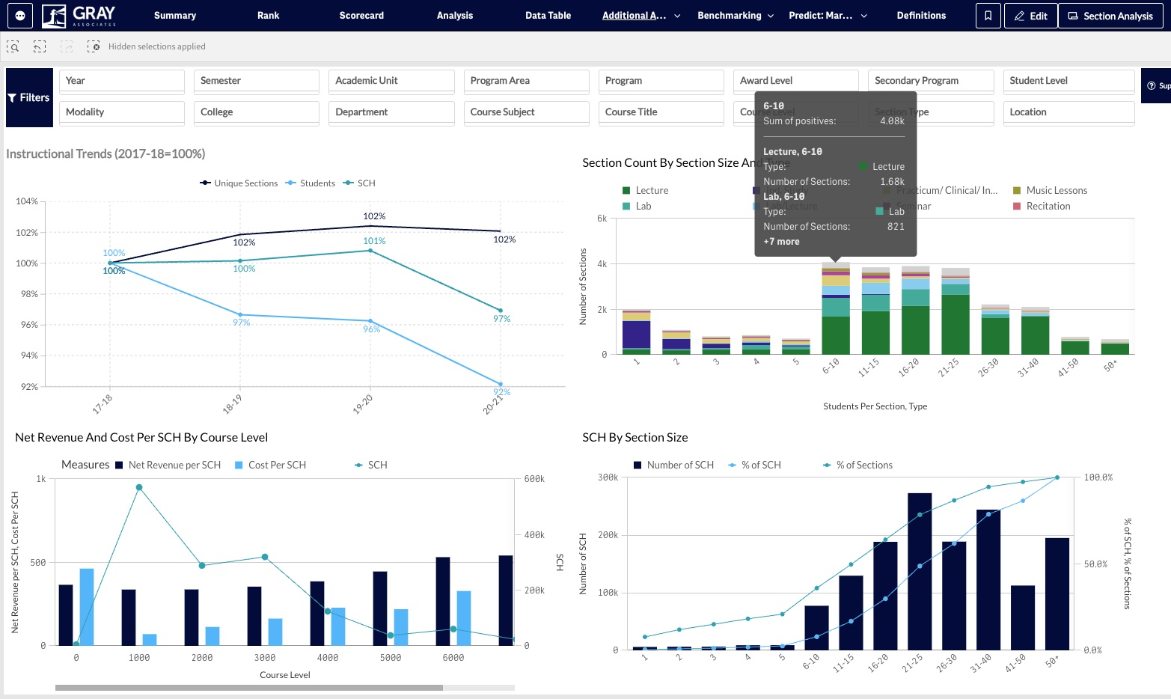Screen dimensions: 1171x699
Task: Click the Lecture legend color marker
Action: (x=626, y=191)
